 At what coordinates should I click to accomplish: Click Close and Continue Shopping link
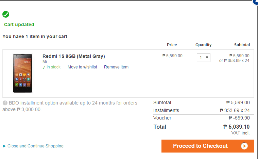(x=35, y=146)
